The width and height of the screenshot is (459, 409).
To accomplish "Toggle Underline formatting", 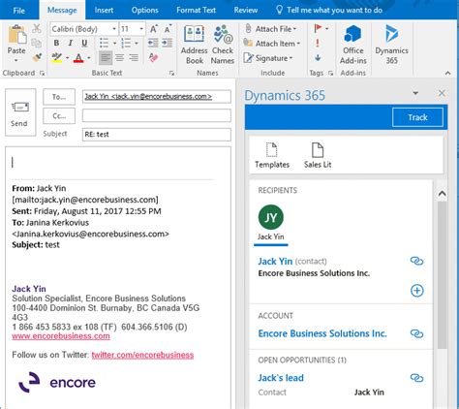I will click(84, 43).
